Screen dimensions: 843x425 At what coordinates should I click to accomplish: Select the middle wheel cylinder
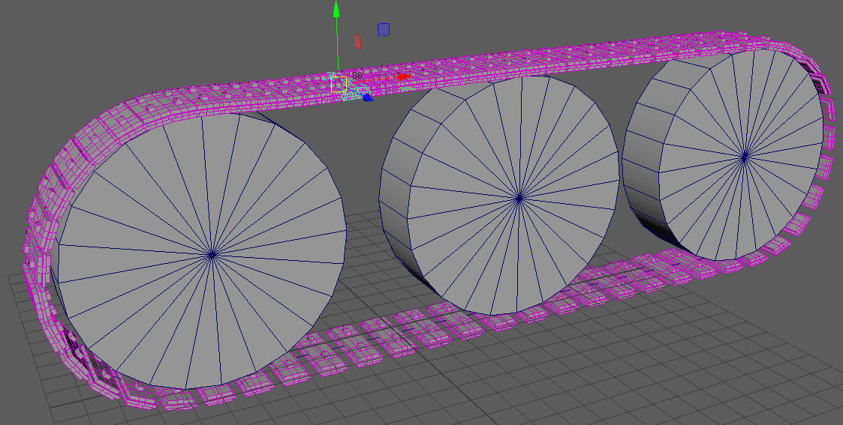[499, 194]
